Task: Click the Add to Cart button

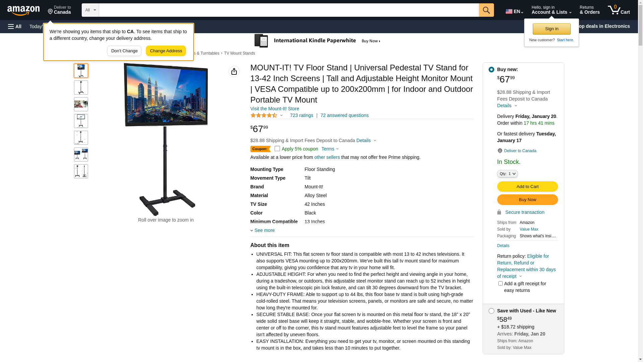Action: (527, 186)
